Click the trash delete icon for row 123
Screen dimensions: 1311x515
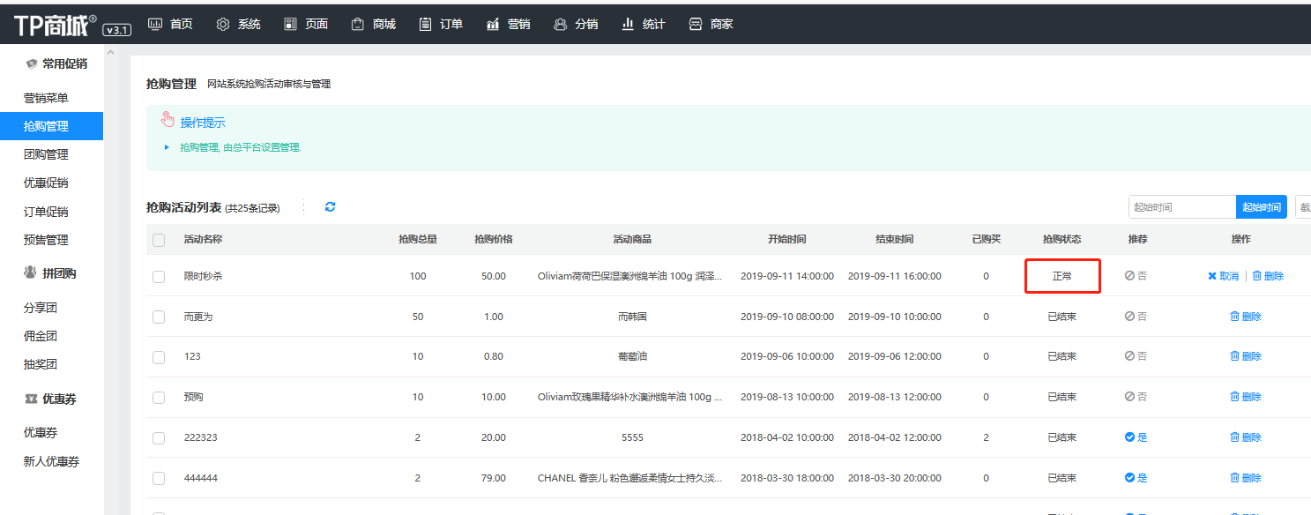(1235, 356)
